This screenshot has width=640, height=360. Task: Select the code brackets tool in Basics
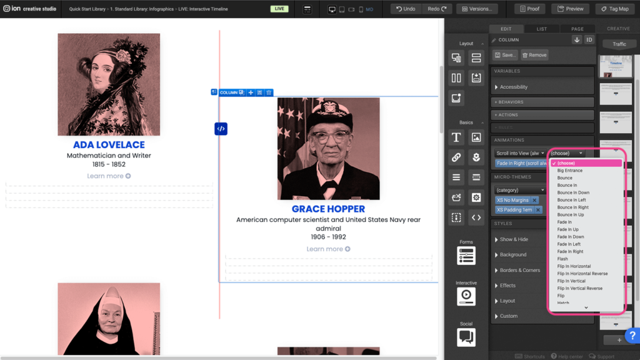click(x=476, y=217)
